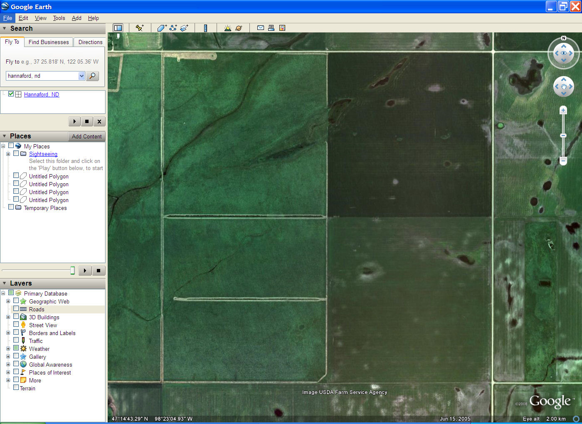The width and height of the screenshot is (582, 424).
Task: Toggle the sunlight display icon
Action: coord(227,28)
